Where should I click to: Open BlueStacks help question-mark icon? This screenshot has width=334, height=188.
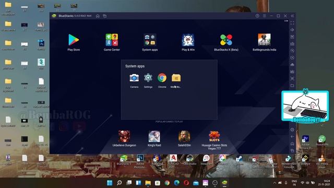tap(257, 16)
